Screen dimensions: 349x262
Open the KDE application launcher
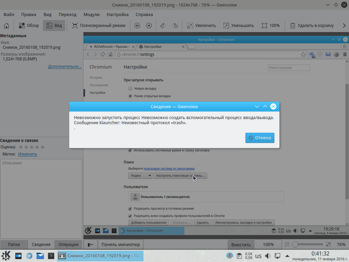click(6, 256)
